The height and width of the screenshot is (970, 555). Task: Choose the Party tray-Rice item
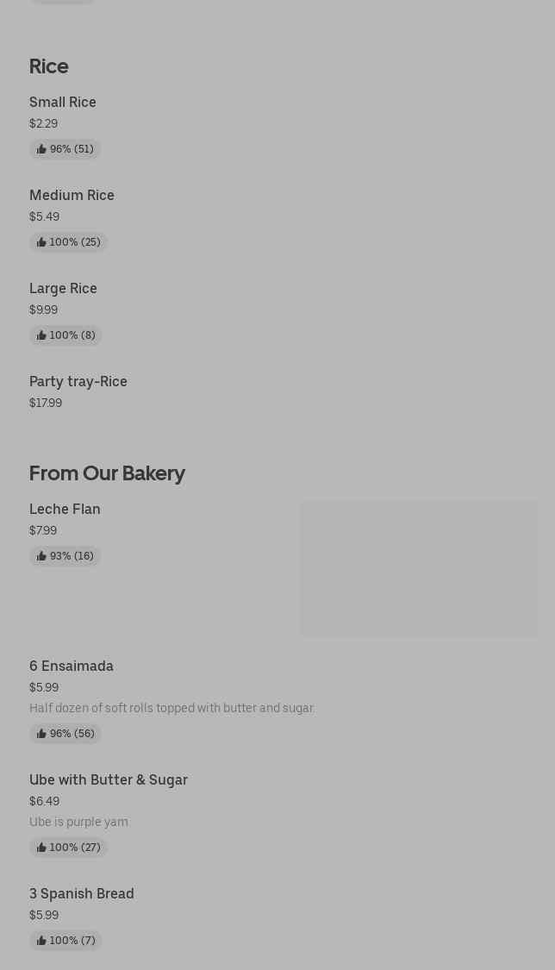[x=78, y=381]
